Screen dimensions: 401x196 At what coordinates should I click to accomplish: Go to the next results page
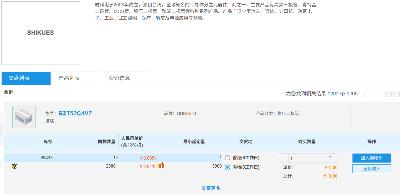tap(391, 94)
